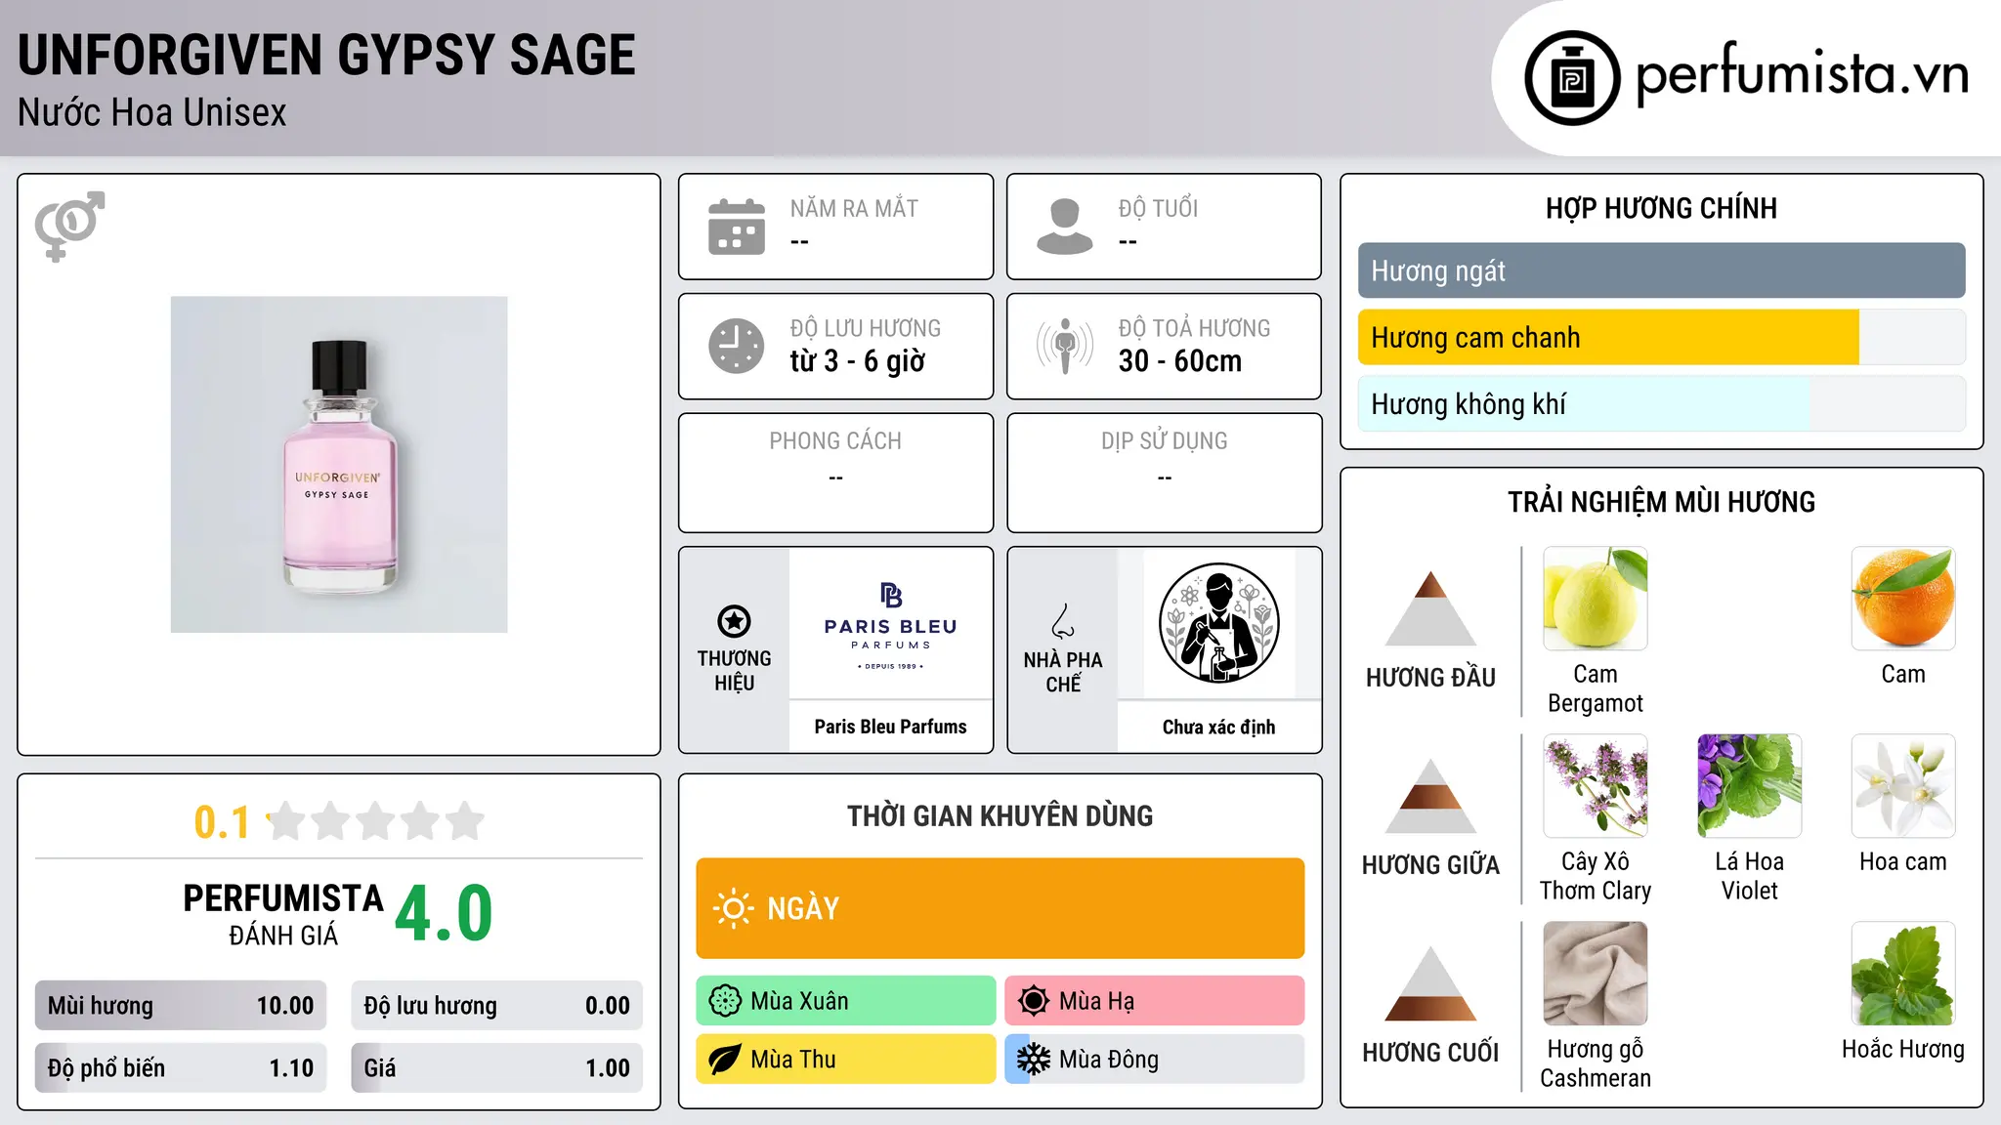2001x1125 pixels.
Task: Click the Hương gỗ Cashmeran note image
Action: tap(1596, 974)
